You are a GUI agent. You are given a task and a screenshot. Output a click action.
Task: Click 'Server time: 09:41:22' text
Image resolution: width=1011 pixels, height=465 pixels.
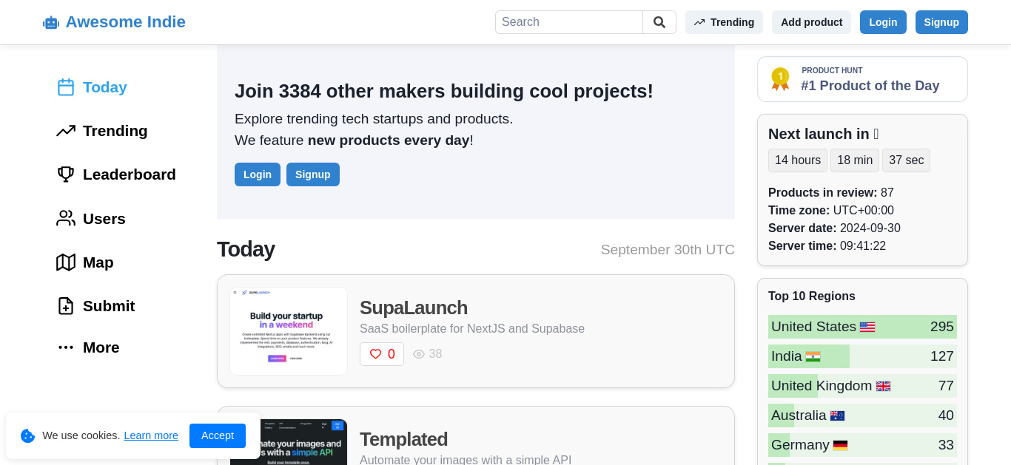click(827, 245)
